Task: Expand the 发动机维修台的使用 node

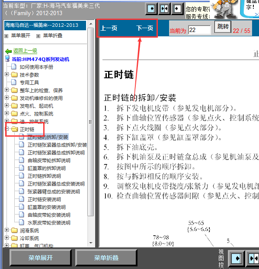Action: (6, 98)
